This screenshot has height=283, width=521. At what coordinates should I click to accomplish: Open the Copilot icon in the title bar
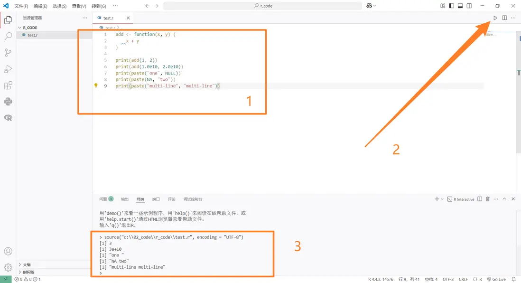[369, 6]
